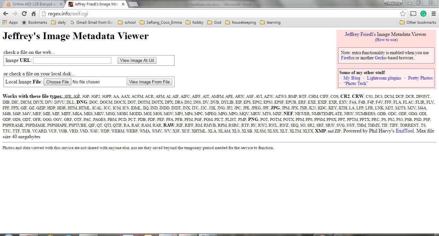This screenshot has height=236, width=439.
Task: Click the bold XMP file type
Action: [320, 131]
